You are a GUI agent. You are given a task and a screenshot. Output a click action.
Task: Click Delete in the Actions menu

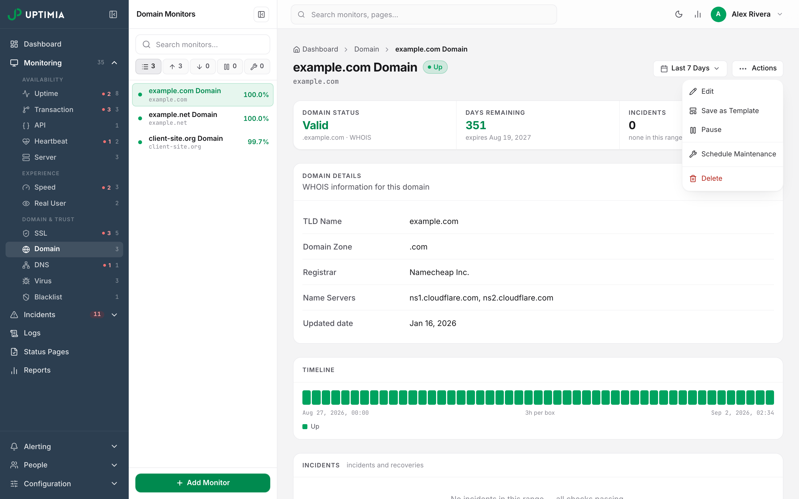tap(732, 179)
